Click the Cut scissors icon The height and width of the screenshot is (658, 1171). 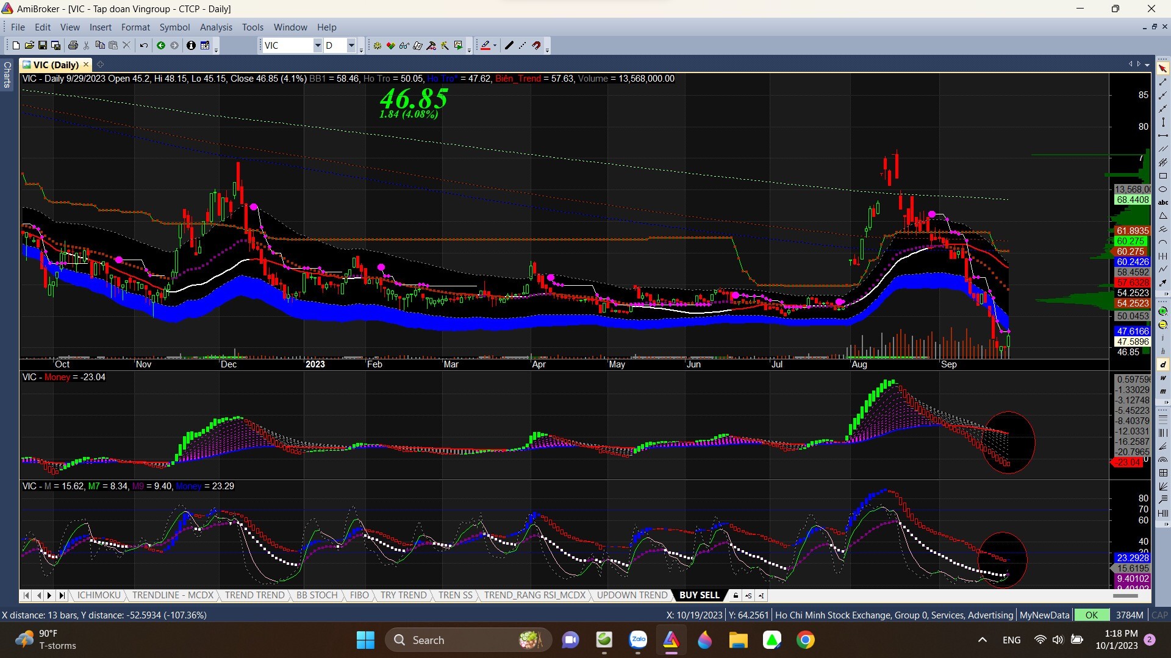tap(87, 46)
